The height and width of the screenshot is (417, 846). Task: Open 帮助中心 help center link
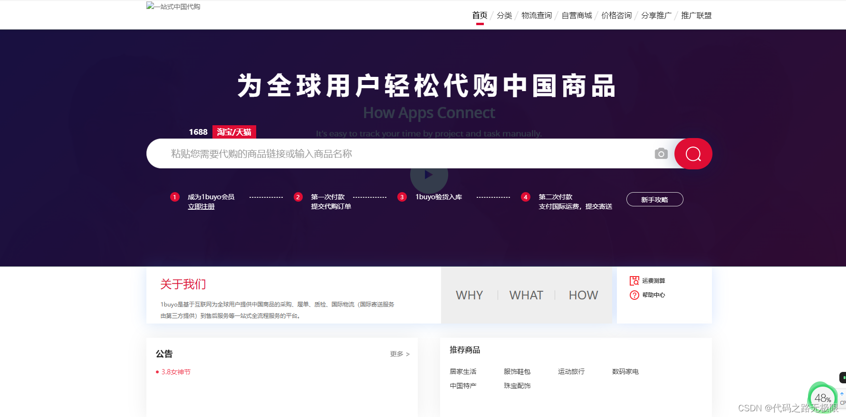(x=654, y=295)
